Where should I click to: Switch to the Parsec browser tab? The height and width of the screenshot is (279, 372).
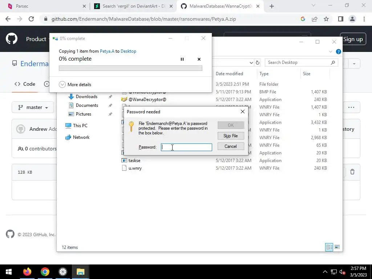45,6
